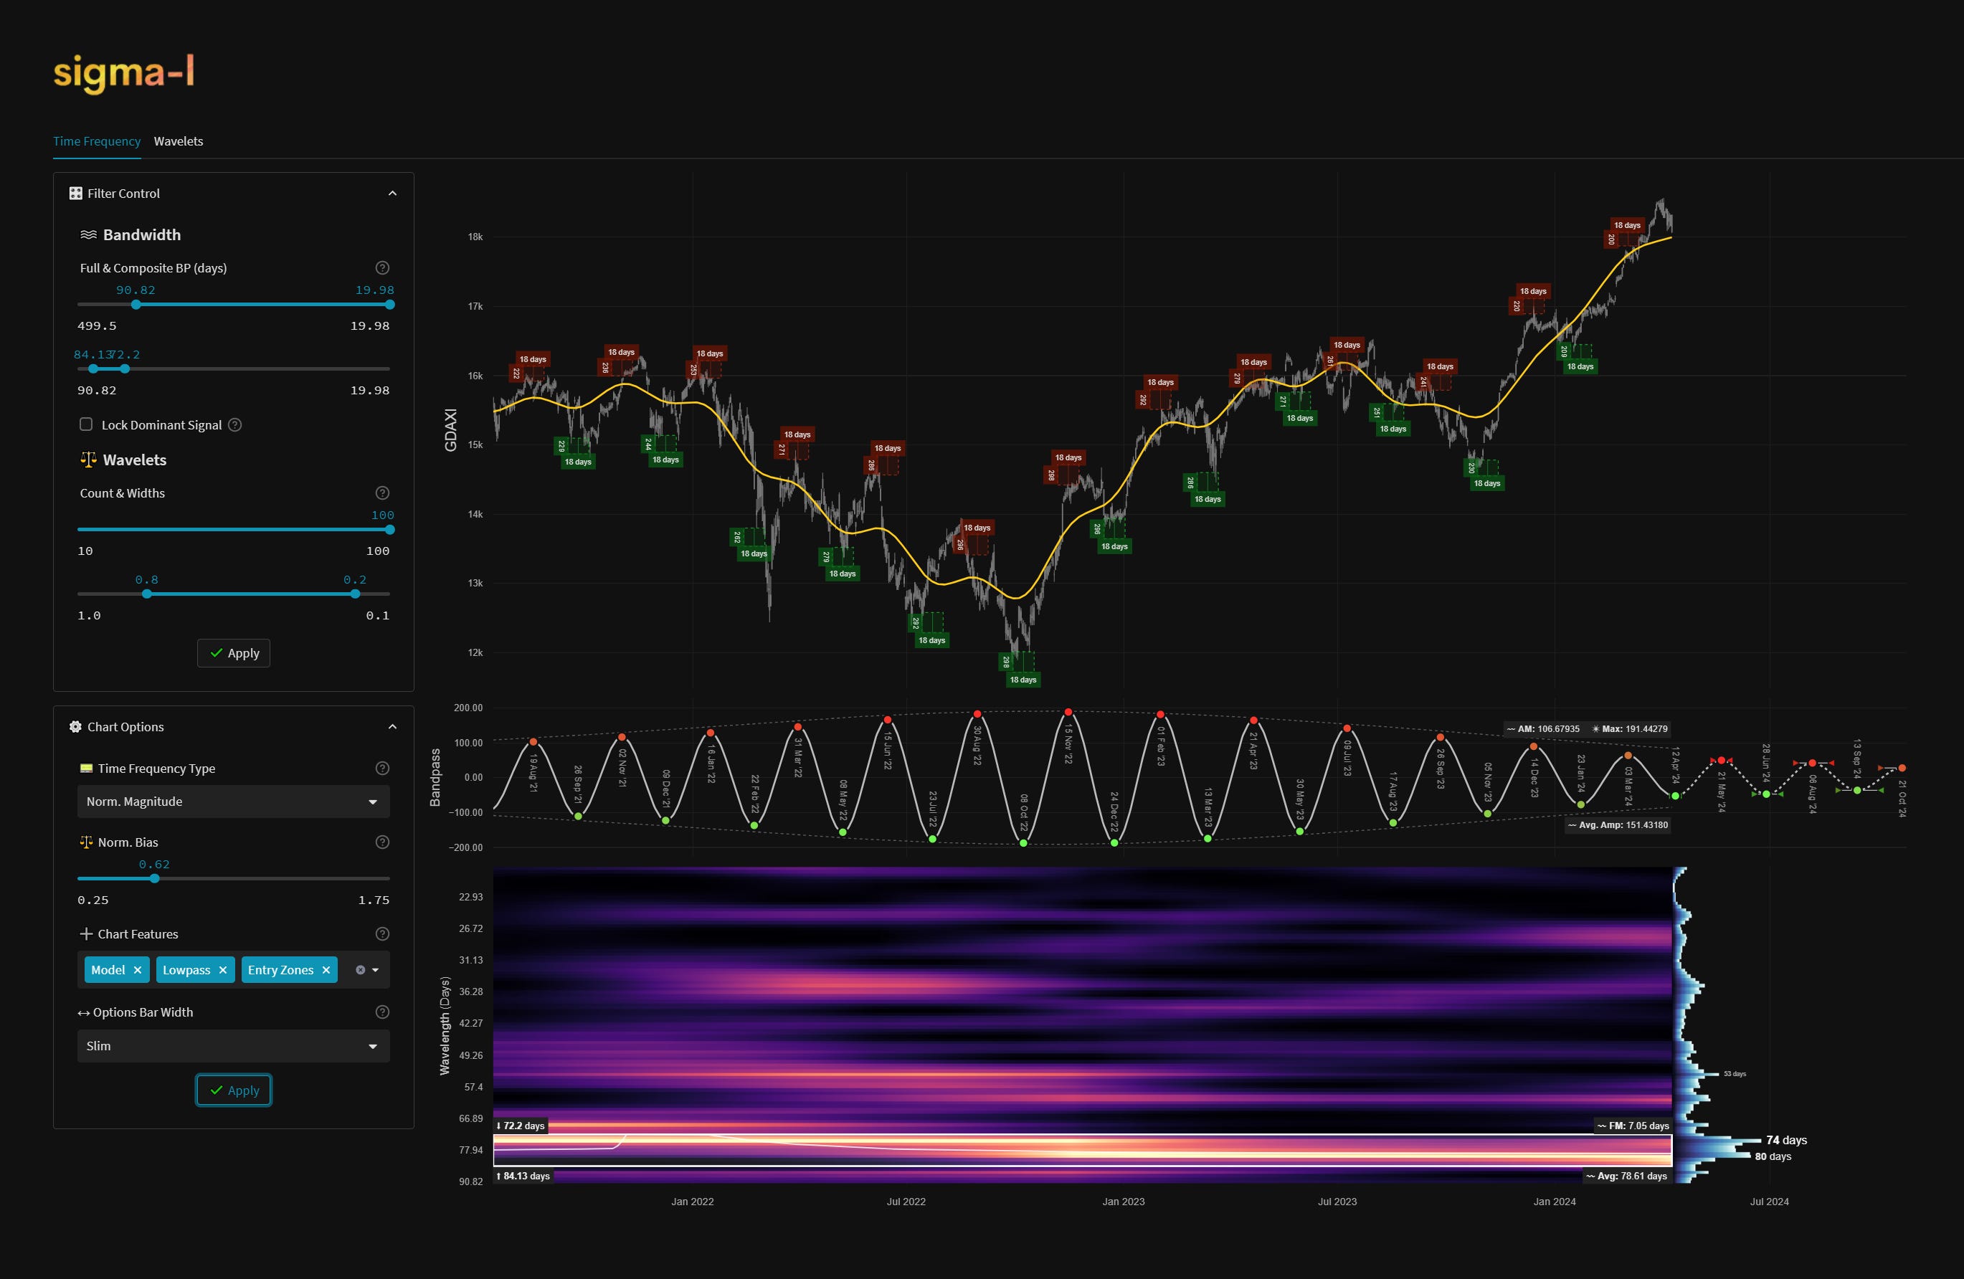Image resolution: width=1964 pixels, height=1279 pixels.
Task: Click help icon for Chart Features
Action: coord(382,934)
